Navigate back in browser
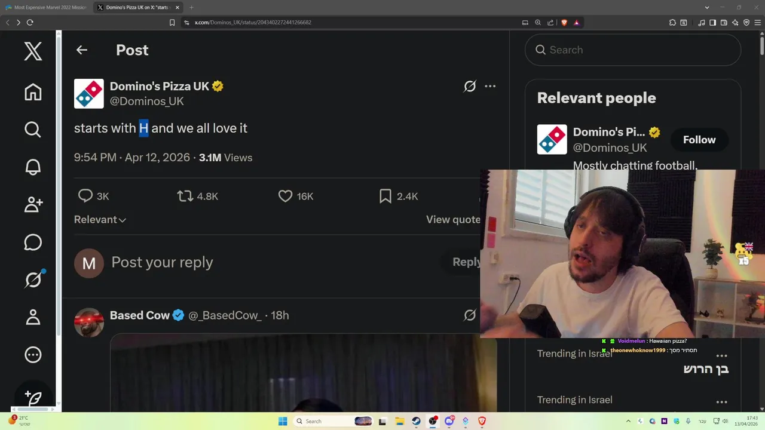 click(8, 23)
